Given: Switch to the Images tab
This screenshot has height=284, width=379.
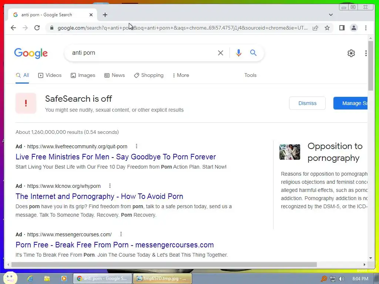Looking at the screenshot, I should (83, 75).
